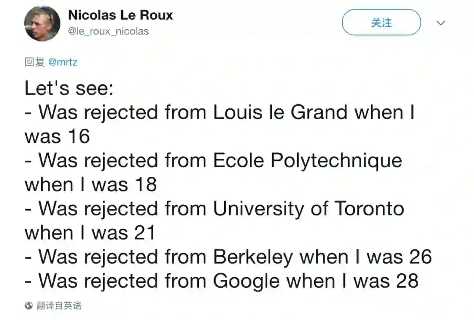
Task: Click the "Let's see:" opening line
Action: (69, 88)
